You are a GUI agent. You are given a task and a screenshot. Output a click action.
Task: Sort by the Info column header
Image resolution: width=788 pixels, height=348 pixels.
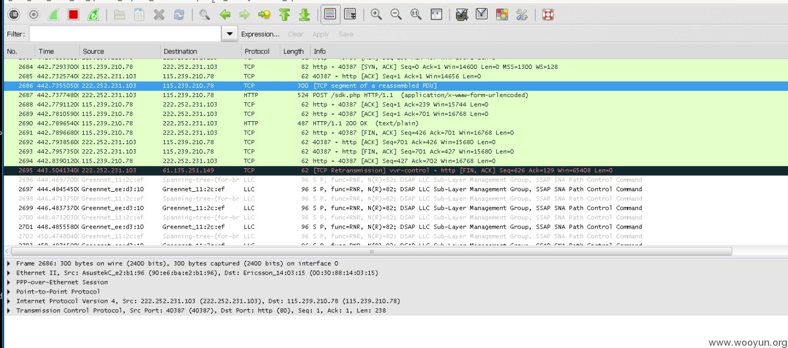(548, 51)
